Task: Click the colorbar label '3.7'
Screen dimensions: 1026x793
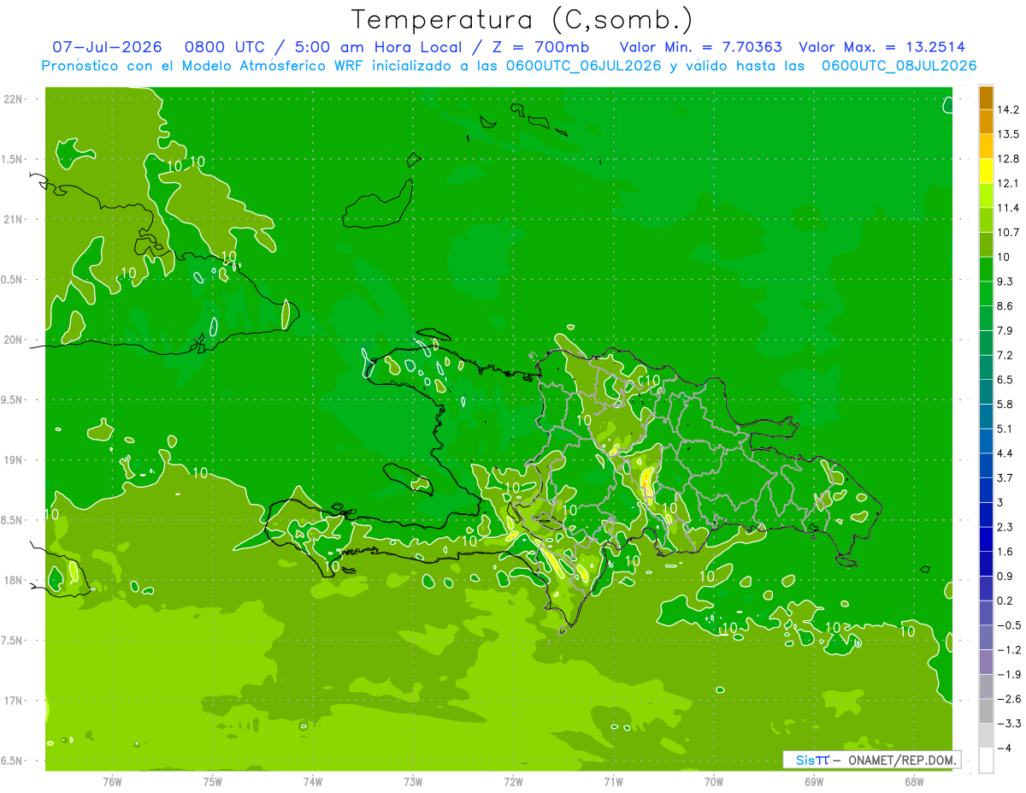Action: (x=1005, y=478)
